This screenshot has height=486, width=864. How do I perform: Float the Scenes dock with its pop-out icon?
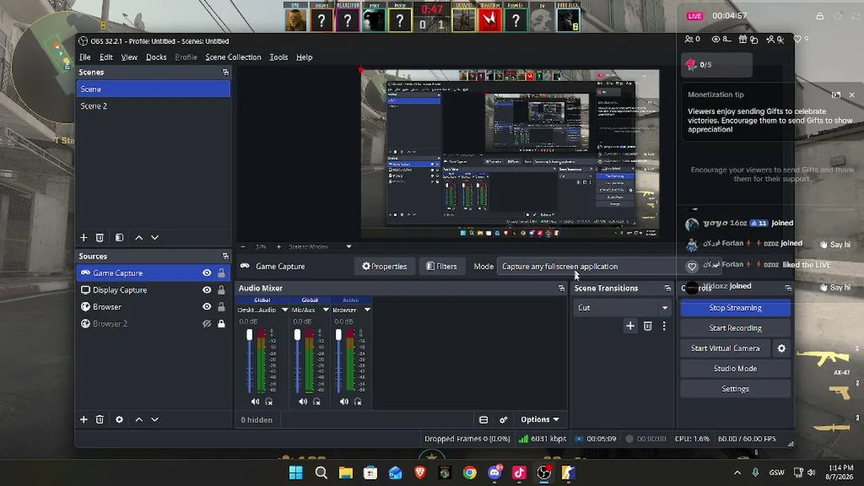pyautogui.click(x=225, y=72)
